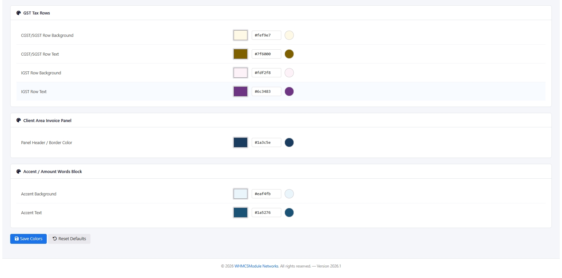Open the Panel Header / Border Color swatch

(x=241, y=142)
